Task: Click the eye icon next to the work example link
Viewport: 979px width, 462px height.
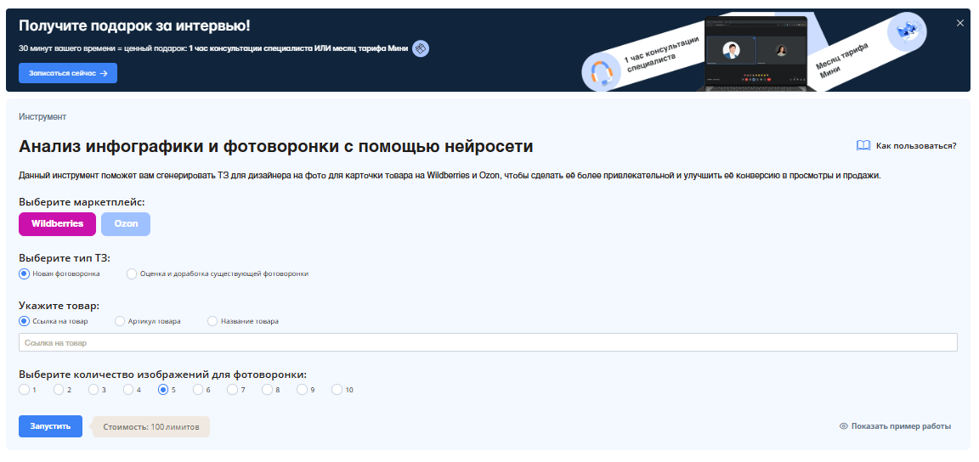Action: coord(844,426)
